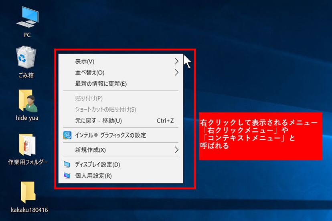Expand the 表示(V) submenu arrow

click(x=176, y=61)
